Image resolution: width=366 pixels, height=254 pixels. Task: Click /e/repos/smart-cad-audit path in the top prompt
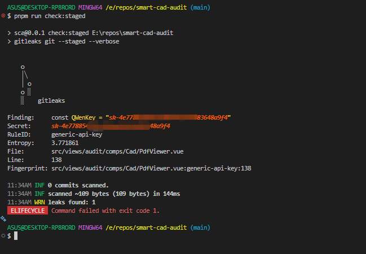coord(146,7)
